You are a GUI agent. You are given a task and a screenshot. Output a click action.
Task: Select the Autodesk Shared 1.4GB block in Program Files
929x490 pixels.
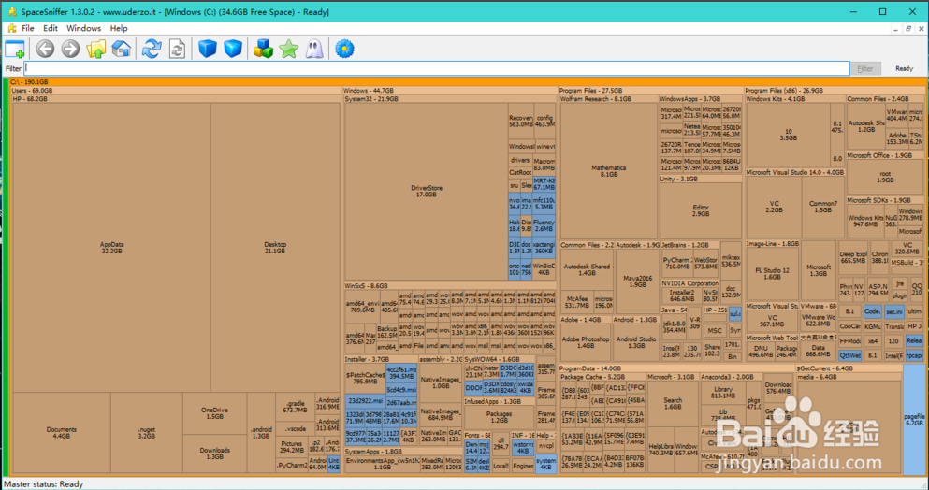(587, 269)
